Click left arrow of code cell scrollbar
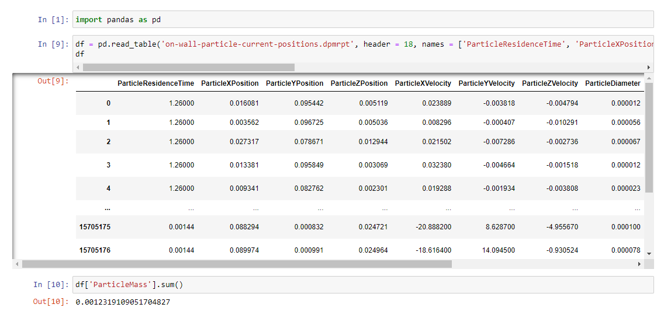The image size is (664, 311). (x=78, y=67)
